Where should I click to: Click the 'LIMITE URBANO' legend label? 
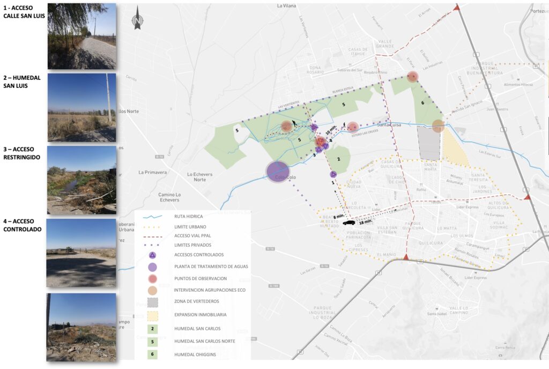[x=190, y=227]
